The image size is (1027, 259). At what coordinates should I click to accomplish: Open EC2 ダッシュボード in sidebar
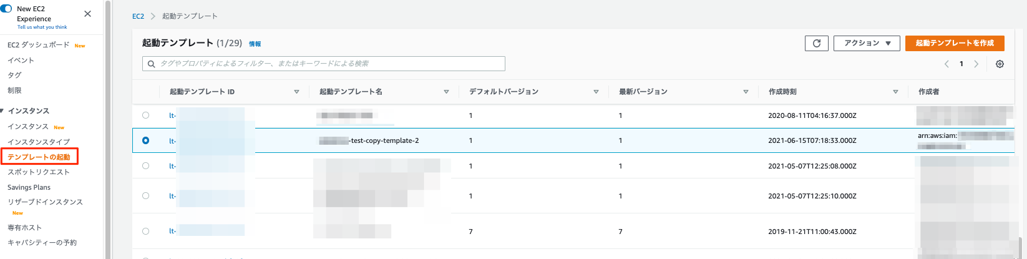tap(38, 45)
